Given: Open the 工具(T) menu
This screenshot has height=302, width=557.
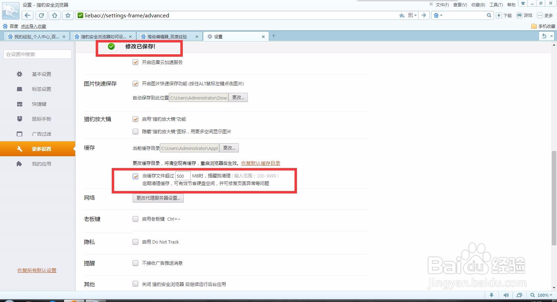Looking at the screenshot, I should pyautogui.click(x=496, y=5).
